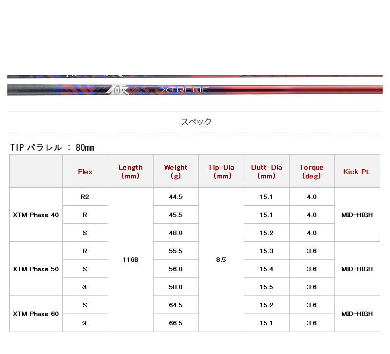The width and height of the screenshot is (390, 354).
Task: Click the Kick Pt. column header
Action: tap(357, 172)
